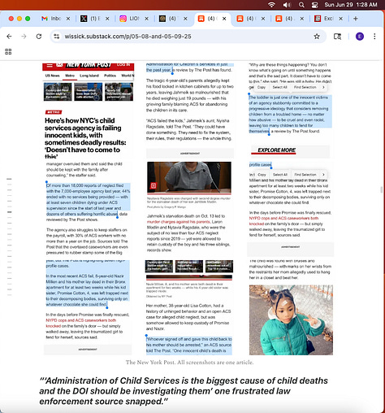Switch to the tab with brown circular icon

pyautogui.click(x=168, y=19)
